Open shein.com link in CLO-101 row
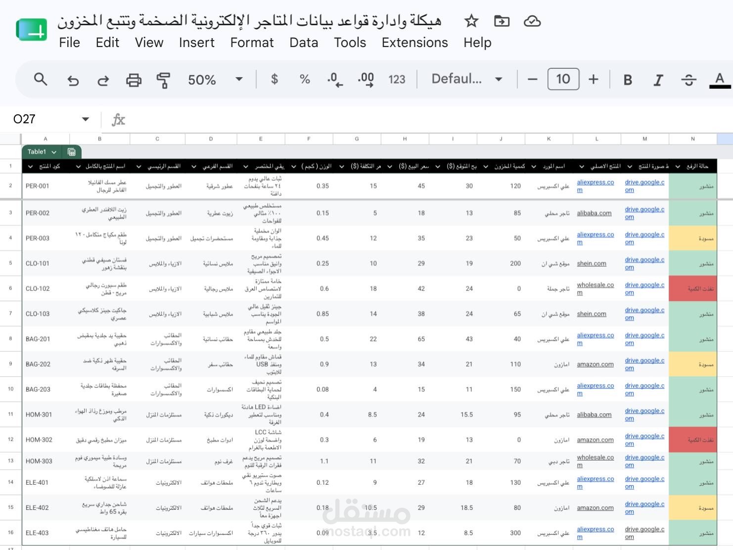The width and height of the screenshot is (733, 550). point(592,263)
